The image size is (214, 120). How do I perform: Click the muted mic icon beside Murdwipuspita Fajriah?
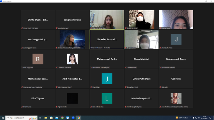(x=126, y=107)
